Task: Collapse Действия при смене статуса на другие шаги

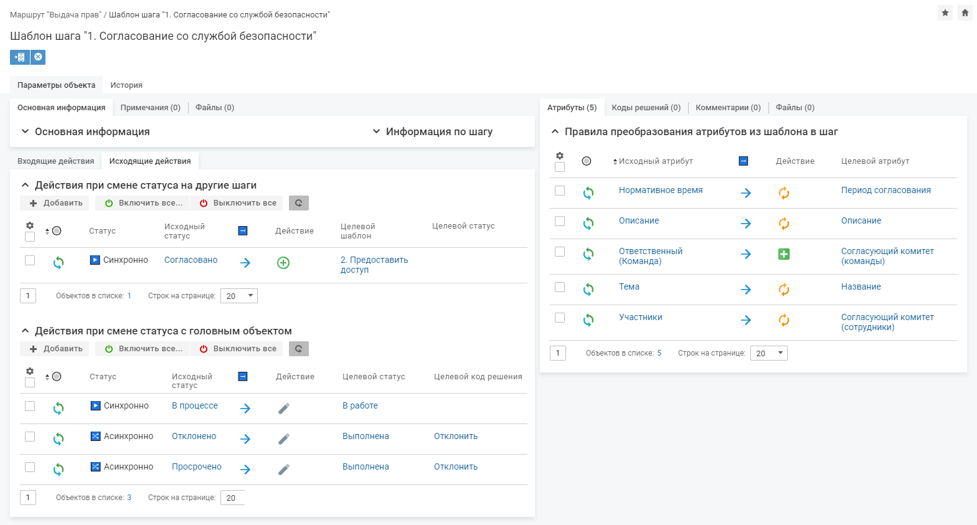Action: 26,185
